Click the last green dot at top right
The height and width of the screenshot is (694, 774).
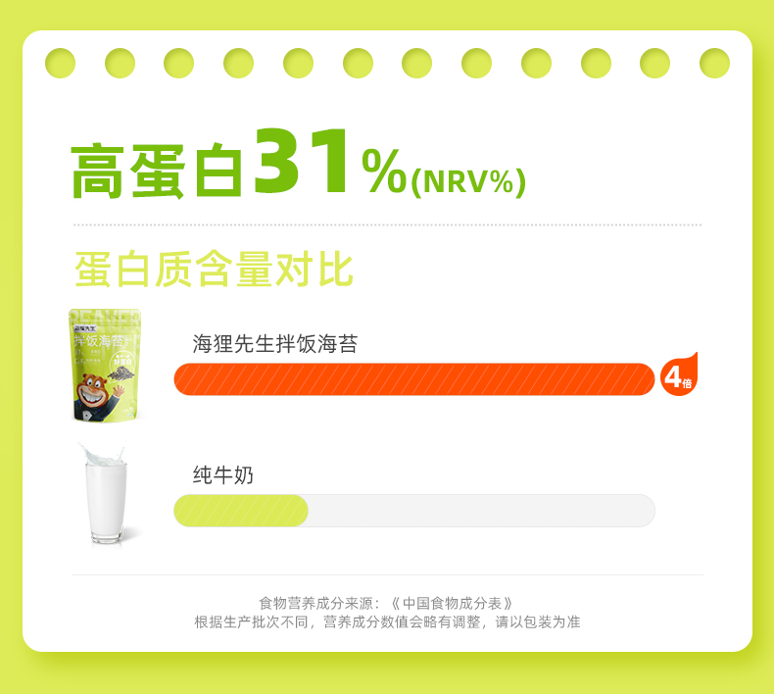[714, 64]
